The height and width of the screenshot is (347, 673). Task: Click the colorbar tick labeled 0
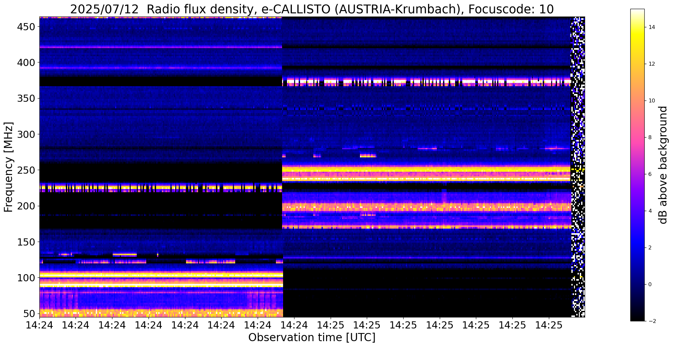coord(650,285)
